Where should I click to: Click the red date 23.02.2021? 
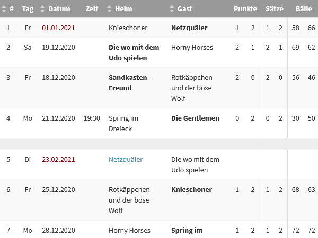(x=59, y=159)
